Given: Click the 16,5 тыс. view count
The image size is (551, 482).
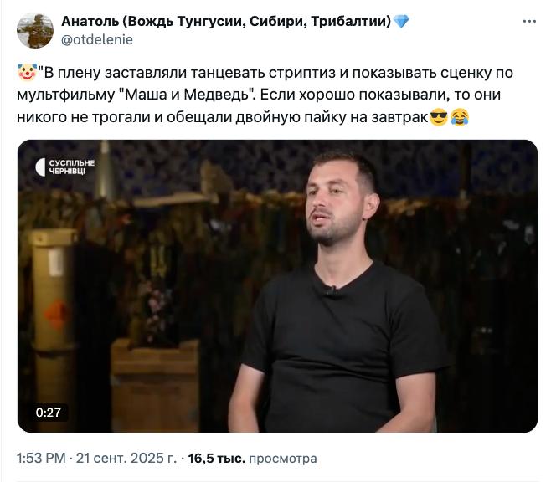Looking at the screenshot, I should tap(216, 459).
